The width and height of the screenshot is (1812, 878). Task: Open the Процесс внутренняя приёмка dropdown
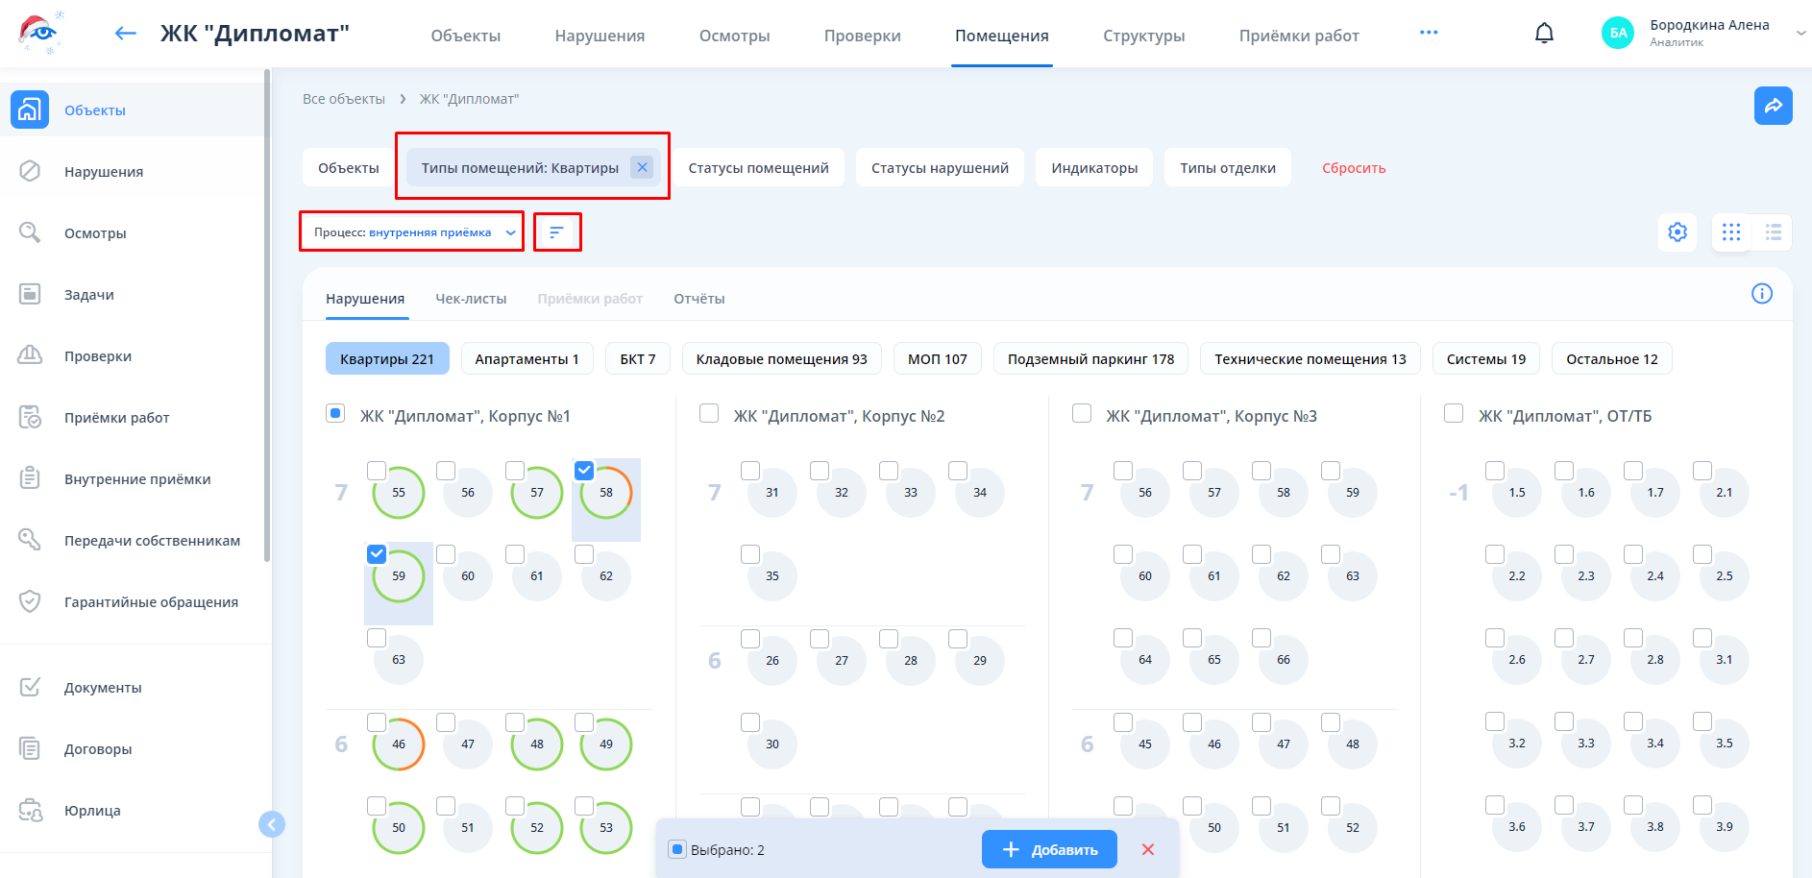(412, 232)
